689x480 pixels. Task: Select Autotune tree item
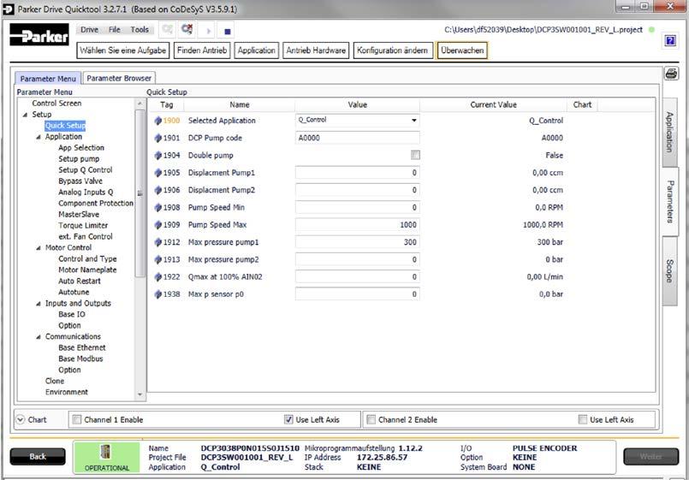[74, 292]
